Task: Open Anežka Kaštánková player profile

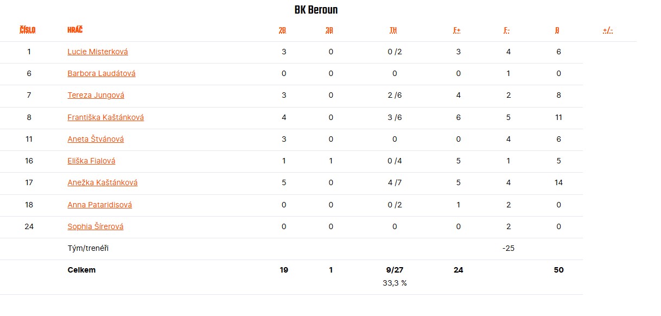Action: point(103,182)
